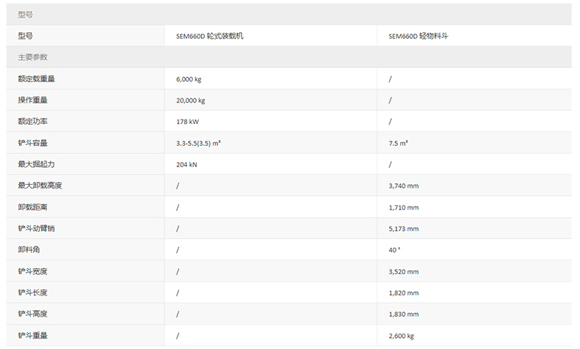Image resolution: width=580 pixels, height=349 pixels.
Task: Select the 5,173 mm value
Action: (403, 228)
